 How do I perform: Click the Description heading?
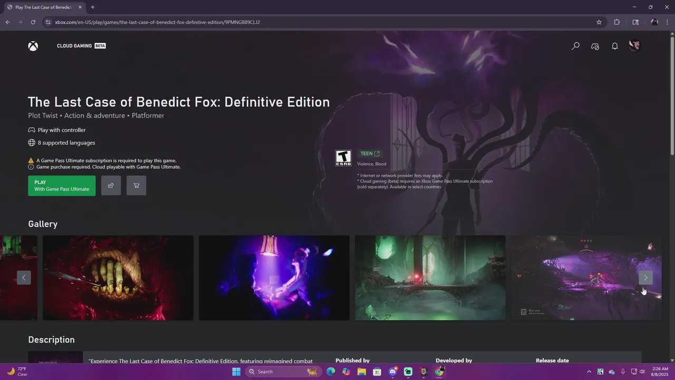pos(51,340)
